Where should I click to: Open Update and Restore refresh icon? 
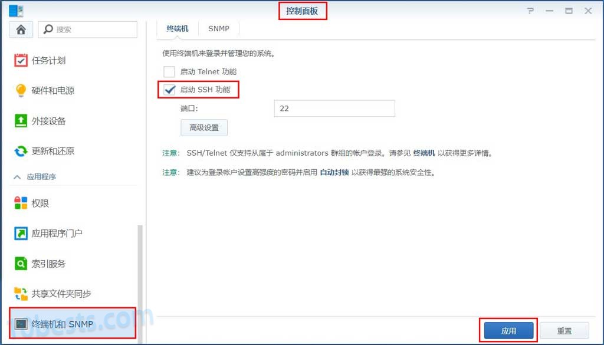click(21, 151)
